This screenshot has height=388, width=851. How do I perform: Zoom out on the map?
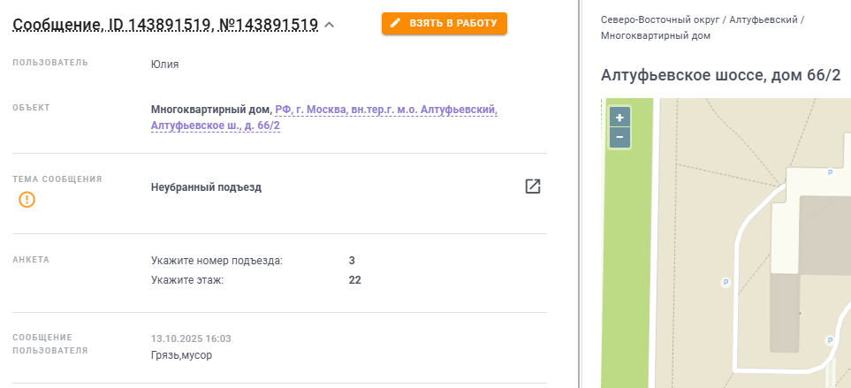[x=619, y=137]
